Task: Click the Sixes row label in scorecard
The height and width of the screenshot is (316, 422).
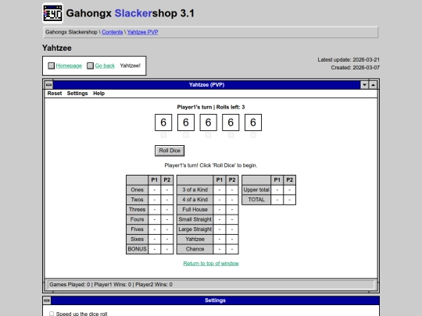Action: pos(138,240)
